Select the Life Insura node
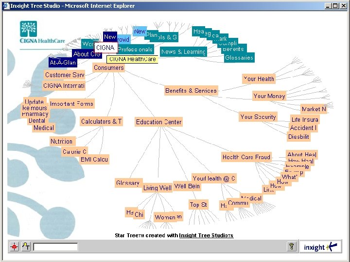This screenshot has height=262, width=350. pyautogui.click(x=305, y=119)
